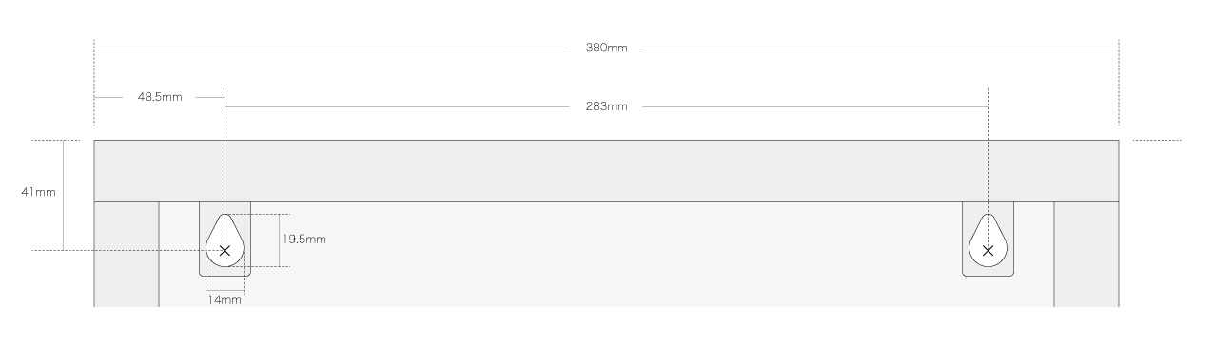Click the X mark inside the dimensioned keyhole

point(225,250)
